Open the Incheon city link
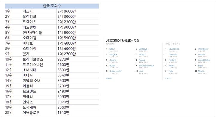 (142, 54)
